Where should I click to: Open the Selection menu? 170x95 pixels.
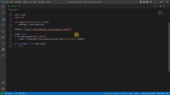click(x=18, y=2)
